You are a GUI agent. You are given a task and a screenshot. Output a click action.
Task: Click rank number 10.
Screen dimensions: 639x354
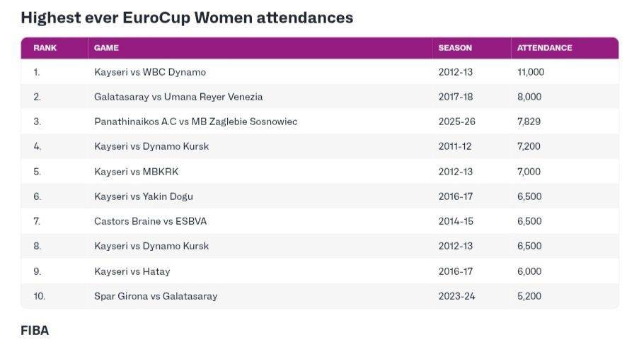pyautogui.click(x=39, y=296)
